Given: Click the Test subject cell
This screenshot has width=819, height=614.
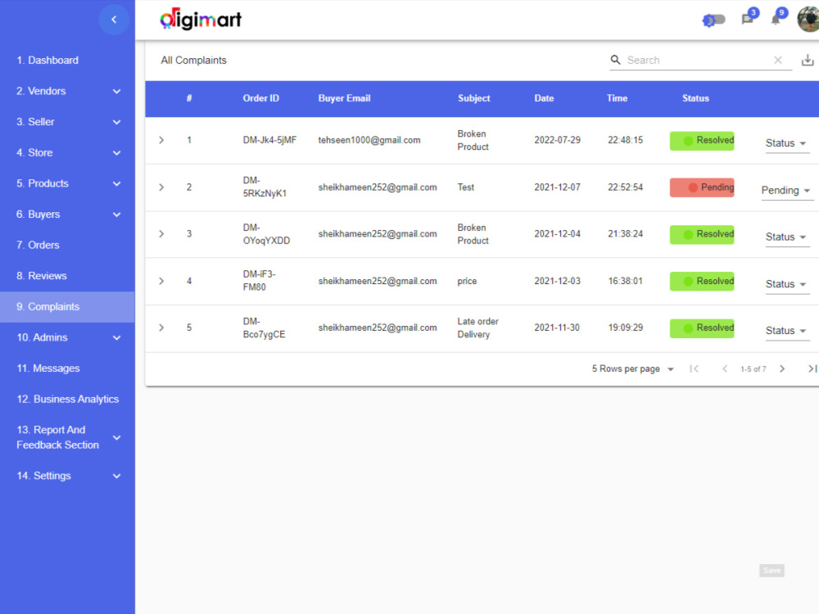Looking at the screenshot, I should point(466,187).
